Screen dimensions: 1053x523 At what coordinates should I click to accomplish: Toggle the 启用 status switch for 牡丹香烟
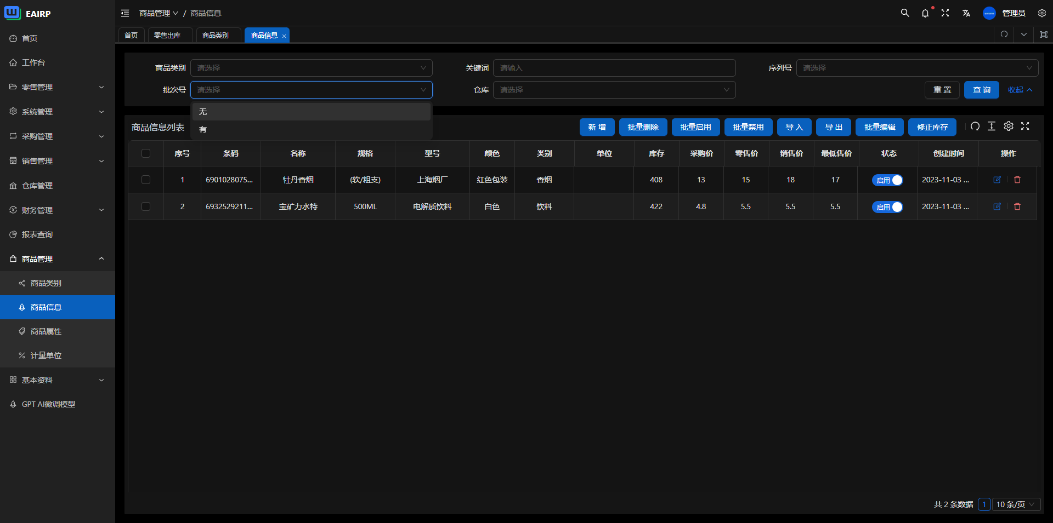tap(887, 180)
